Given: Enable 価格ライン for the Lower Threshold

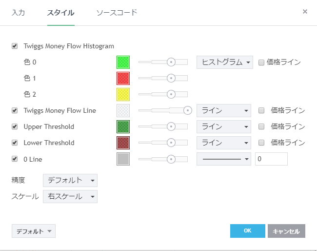Looking at the screenshot, I should (x=261, y=143).
